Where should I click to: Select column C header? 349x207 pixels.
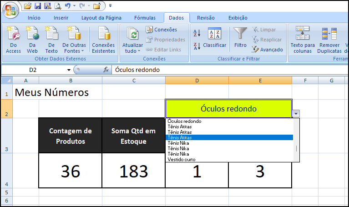[134, 81]
